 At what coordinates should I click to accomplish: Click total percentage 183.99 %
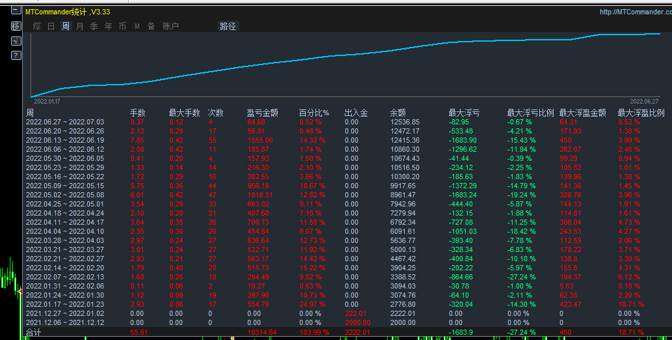tap(314, 332)
